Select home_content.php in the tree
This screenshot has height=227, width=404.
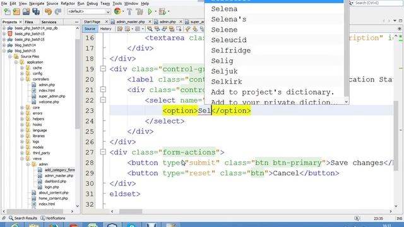53,199
